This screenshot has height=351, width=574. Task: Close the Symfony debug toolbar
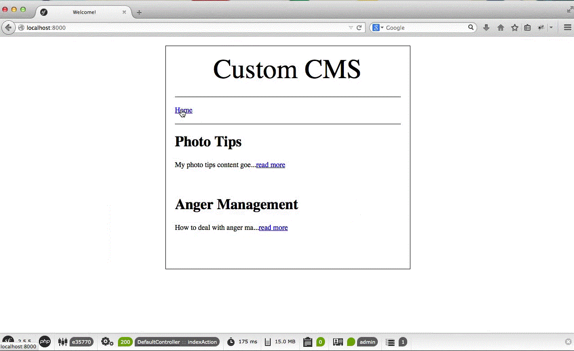click(568, 342)
